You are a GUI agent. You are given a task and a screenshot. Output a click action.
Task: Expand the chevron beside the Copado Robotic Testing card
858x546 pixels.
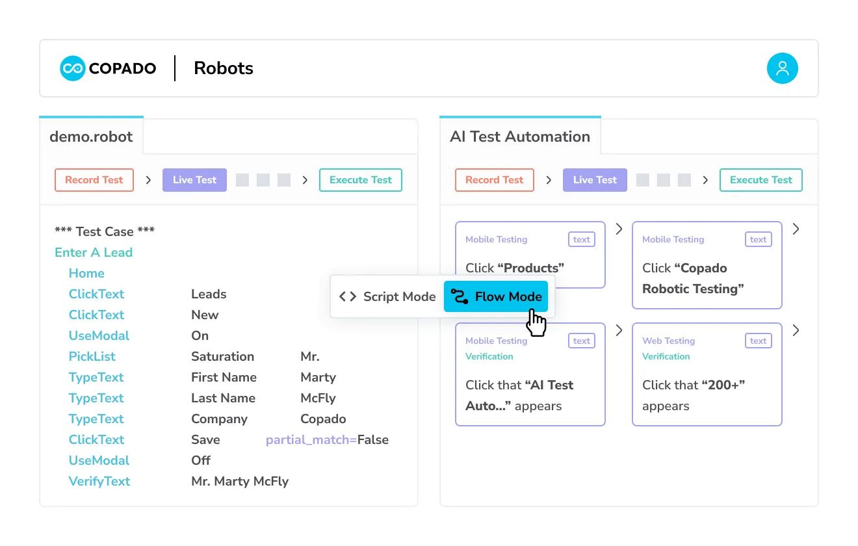[795, 229]
